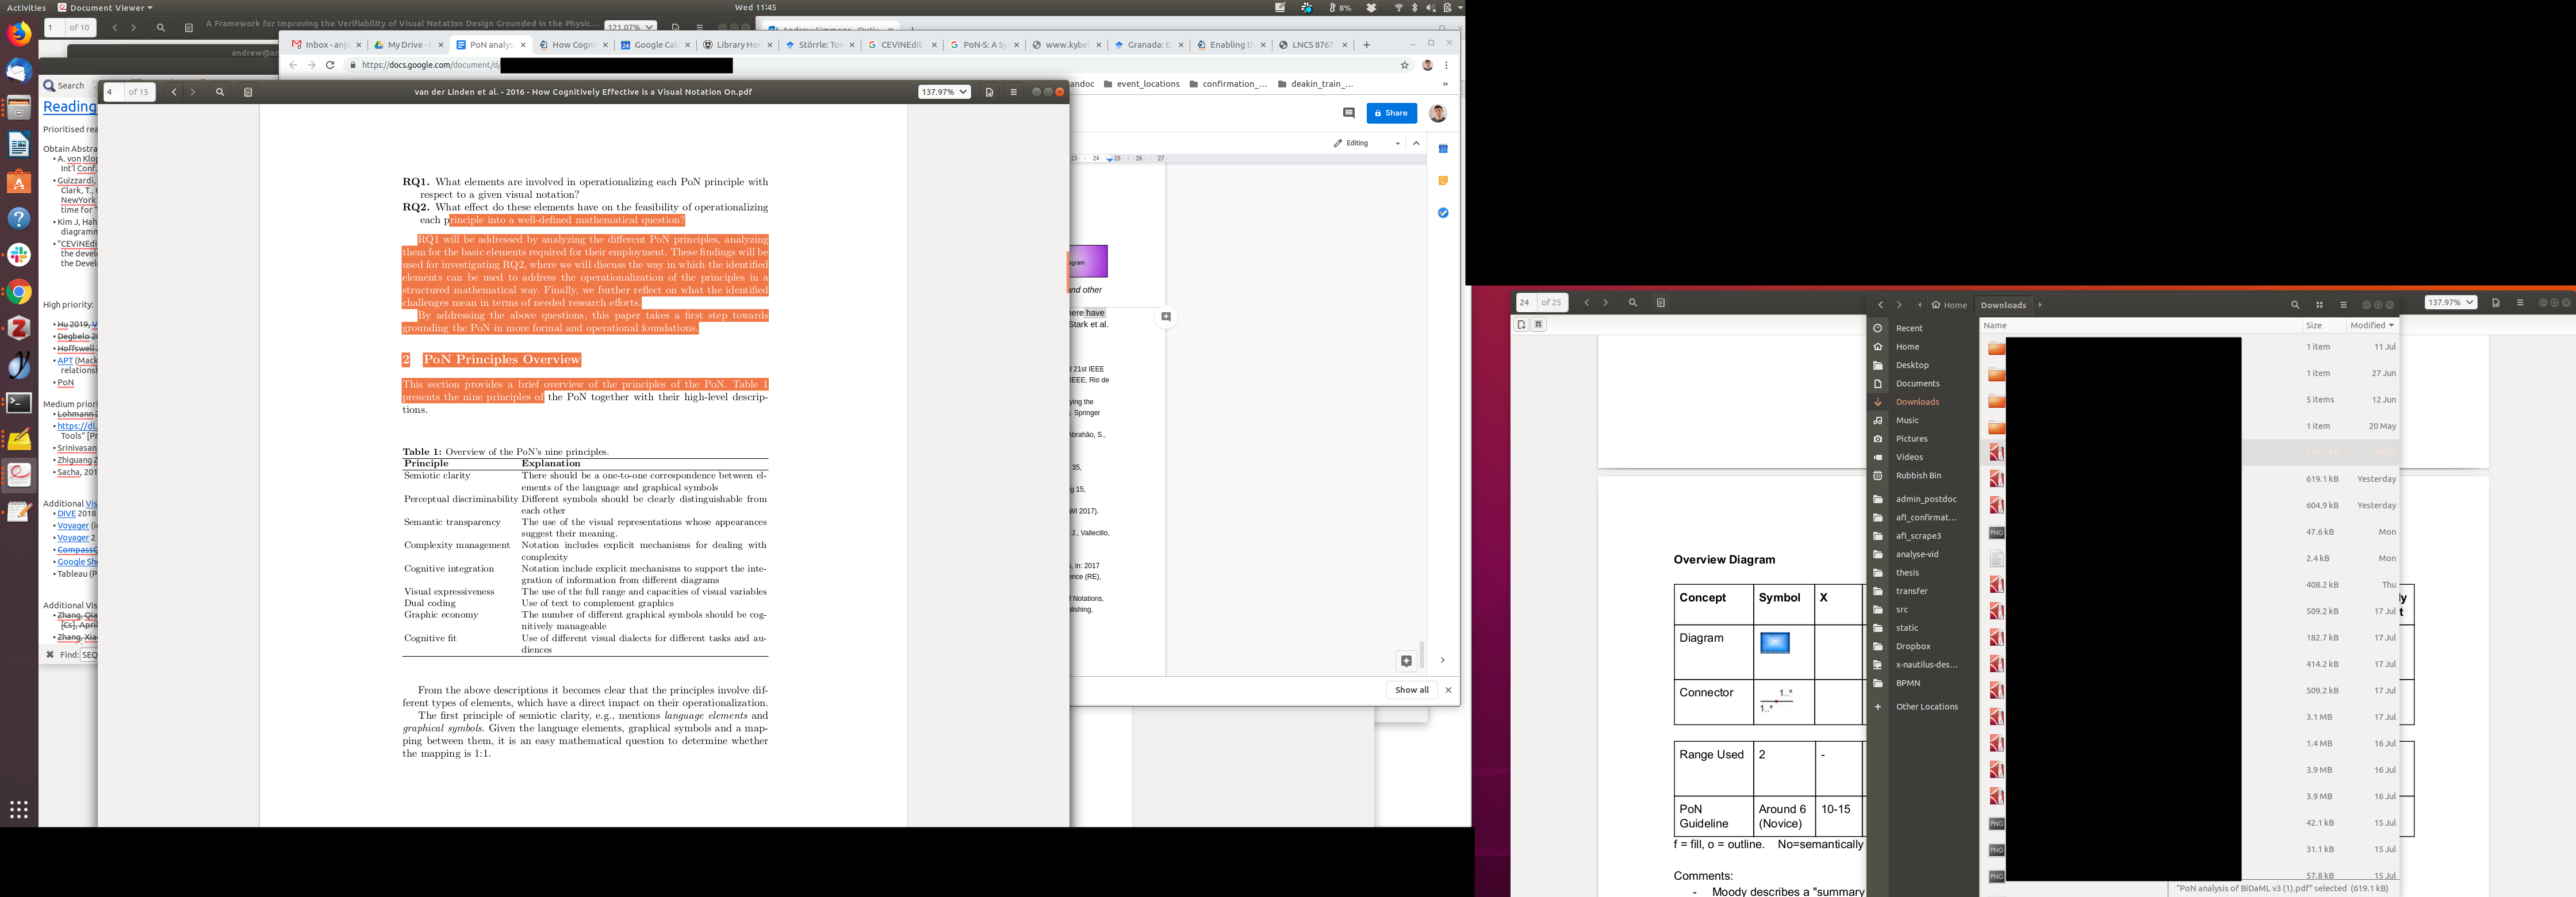Click the Show all button
The width and height of the screenshot is (2576, 897).
[1411, 690]
